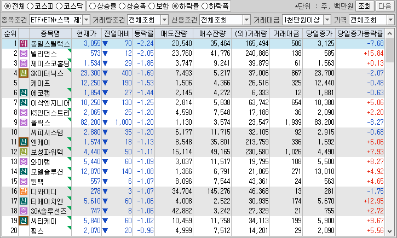This screenshot has width=397, height=238.
Task: Click the 증 badge beside SGA솔루션즈
Action: [x=24, y=211]
